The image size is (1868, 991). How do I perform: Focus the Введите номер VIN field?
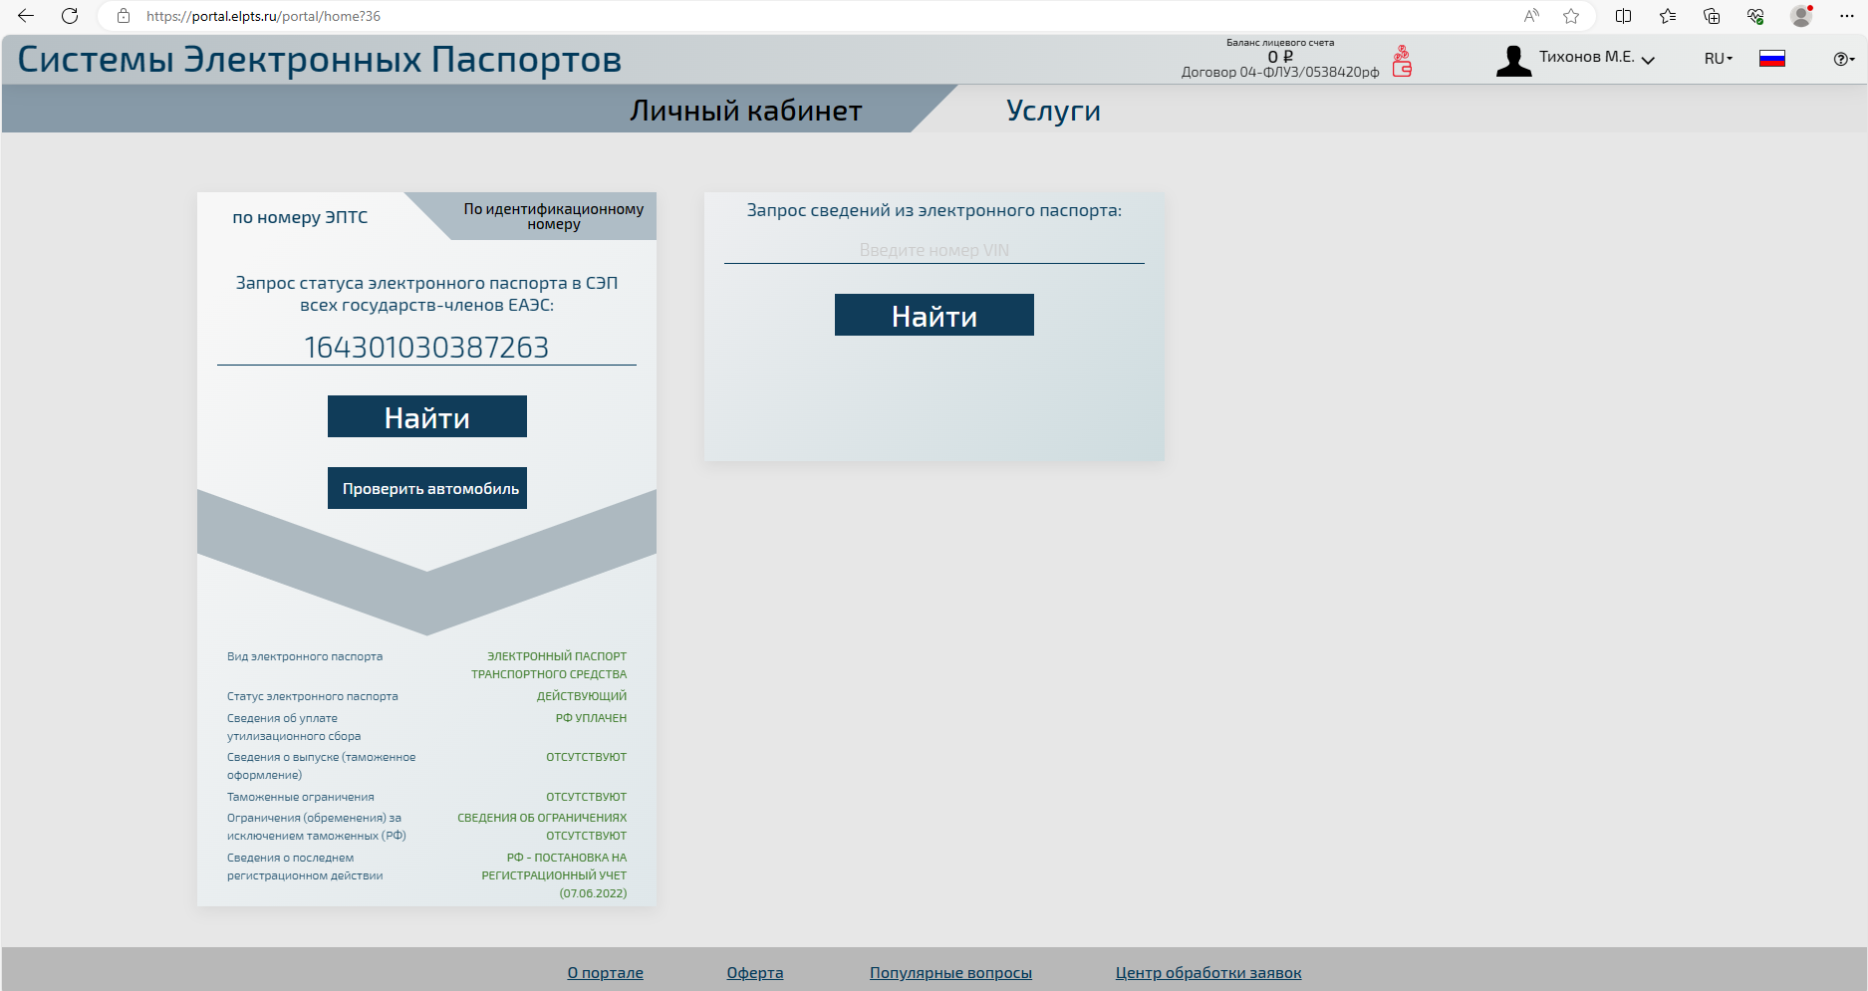(934, 250)
